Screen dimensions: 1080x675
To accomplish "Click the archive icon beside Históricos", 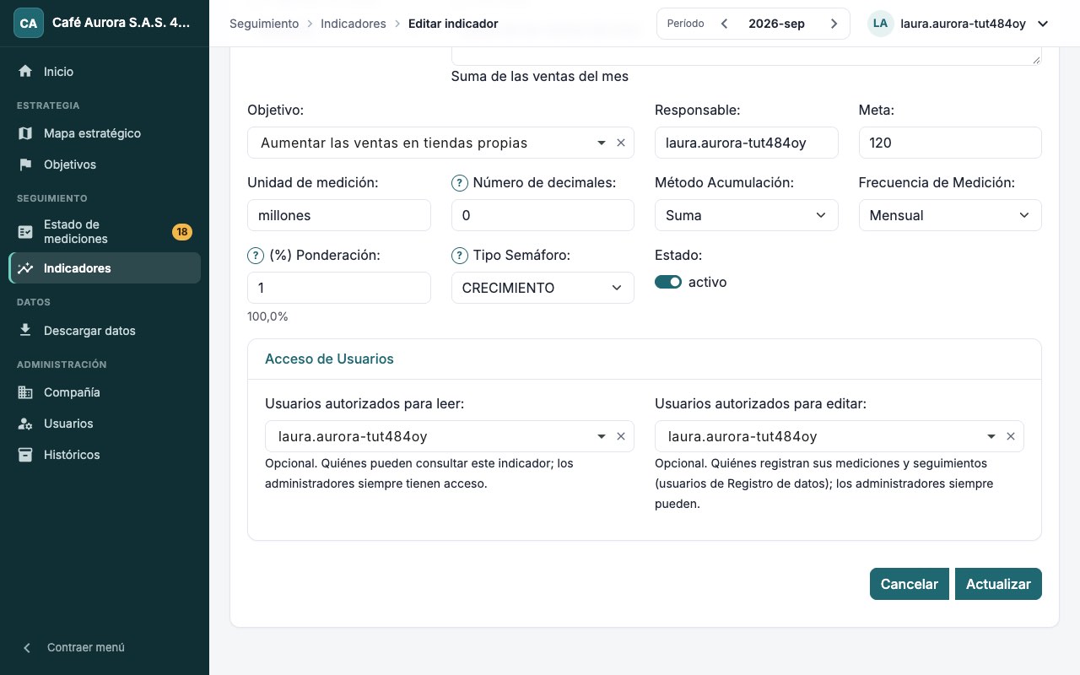I will click(x=25, y=455).
